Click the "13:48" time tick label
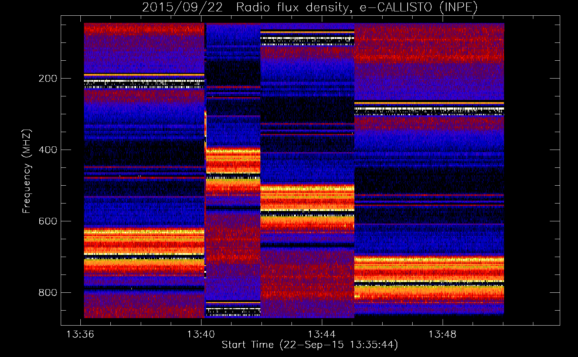 point(443,335)
